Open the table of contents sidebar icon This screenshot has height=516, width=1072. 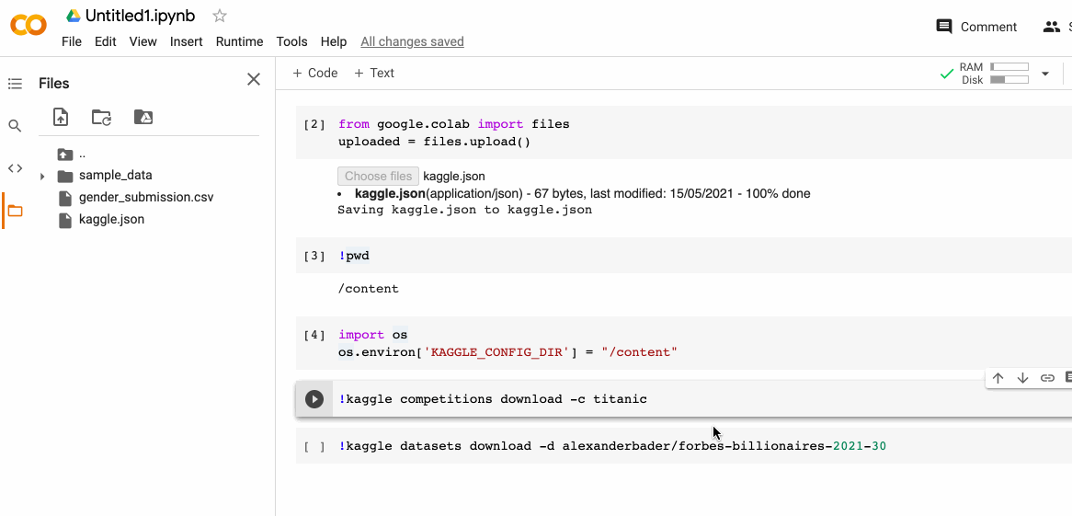(x=15, y=84)
